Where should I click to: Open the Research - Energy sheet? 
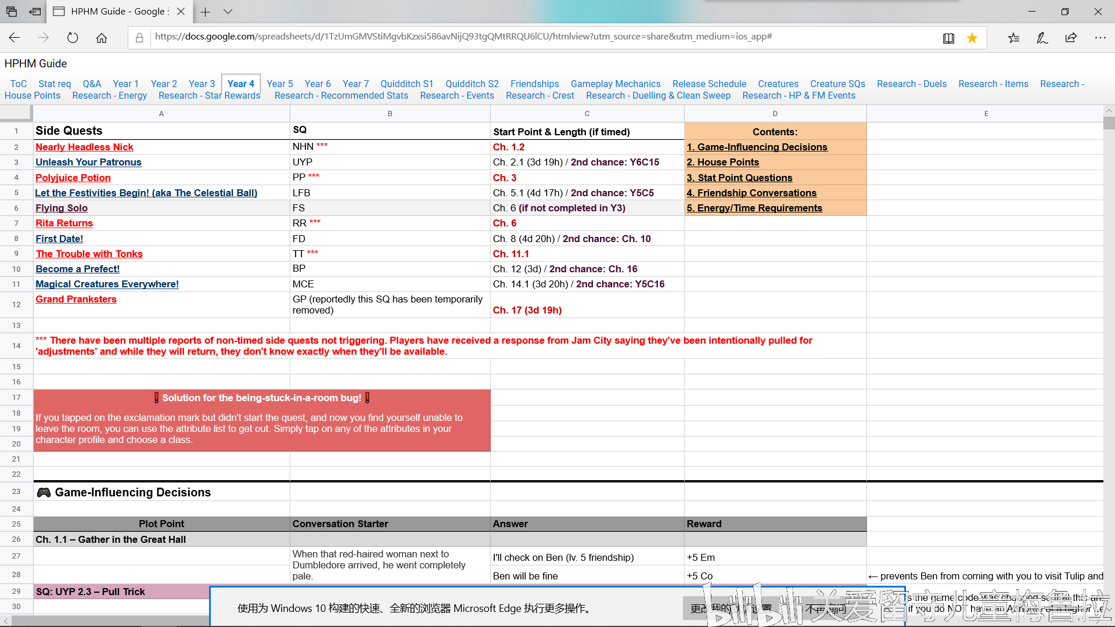click(x=109, y=95)
